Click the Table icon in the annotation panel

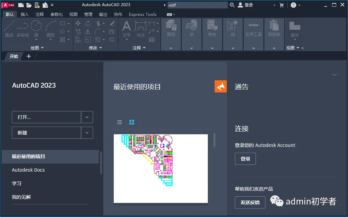click(152, 40)
